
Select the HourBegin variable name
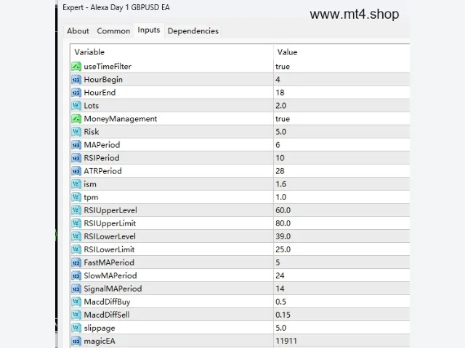pyautogui.click(x=103, y=80)
